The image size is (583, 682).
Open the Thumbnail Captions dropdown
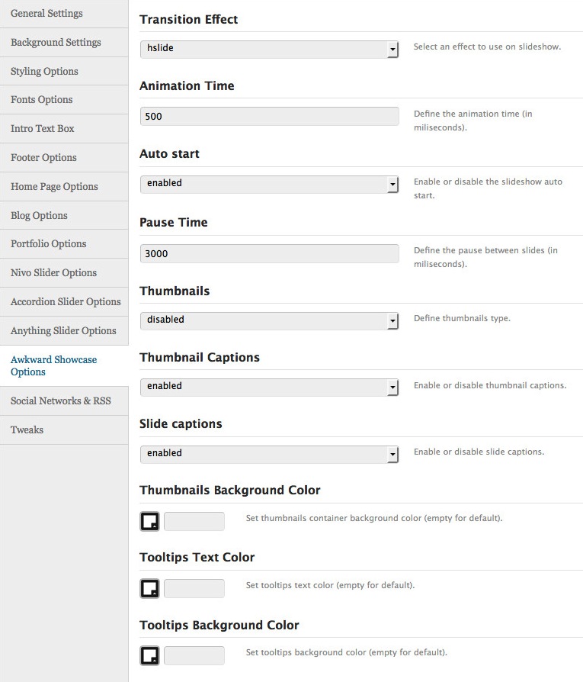click(269, 387)
